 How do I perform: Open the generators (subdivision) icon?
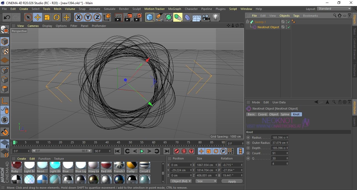pyautogui.click(x=168, y=17)
